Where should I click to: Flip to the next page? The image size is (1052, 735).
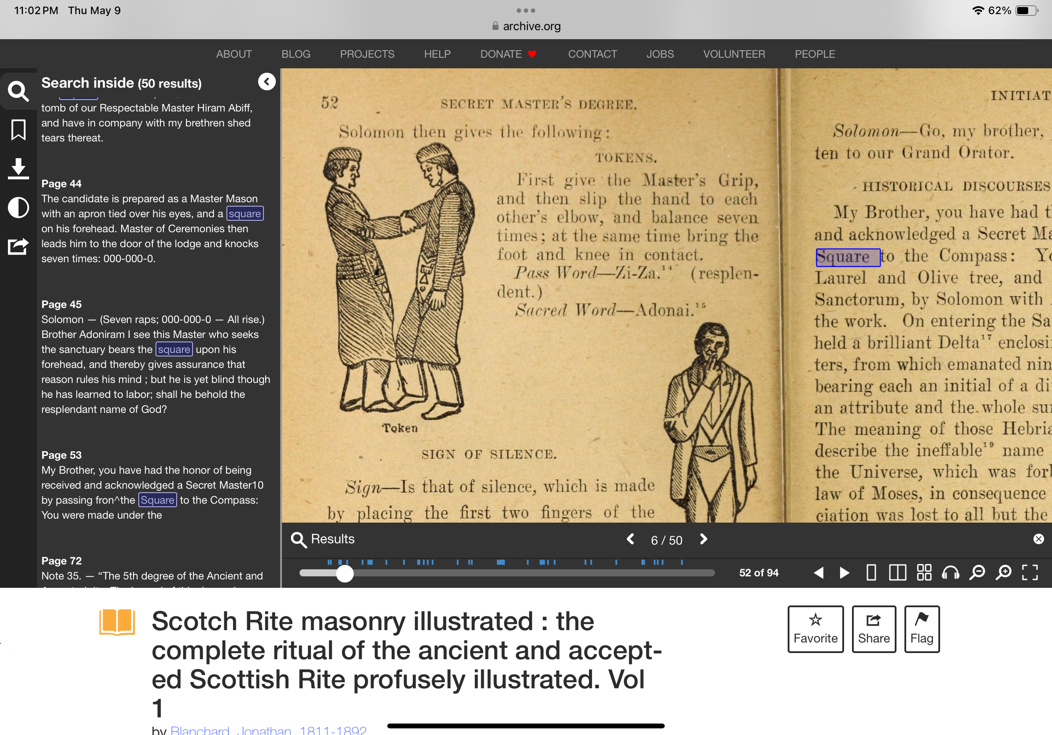coord(845,573)
